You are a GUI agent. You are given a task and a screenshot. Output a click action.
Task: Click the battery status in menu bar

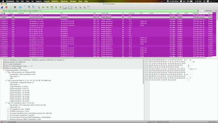click(190, 1)
